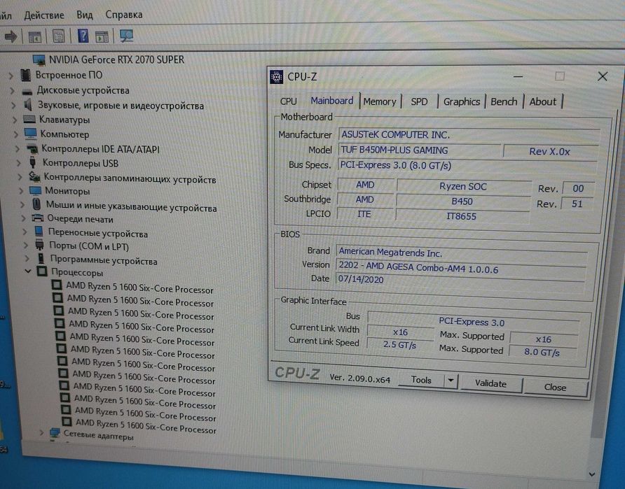Select the Mainboard tab in CPU-Z
Image resolution: width=625 pixels, height=489 pixels.
click(331, 101)
